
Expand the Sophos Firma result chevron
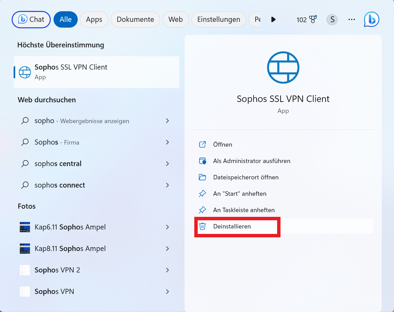[167, 142]
